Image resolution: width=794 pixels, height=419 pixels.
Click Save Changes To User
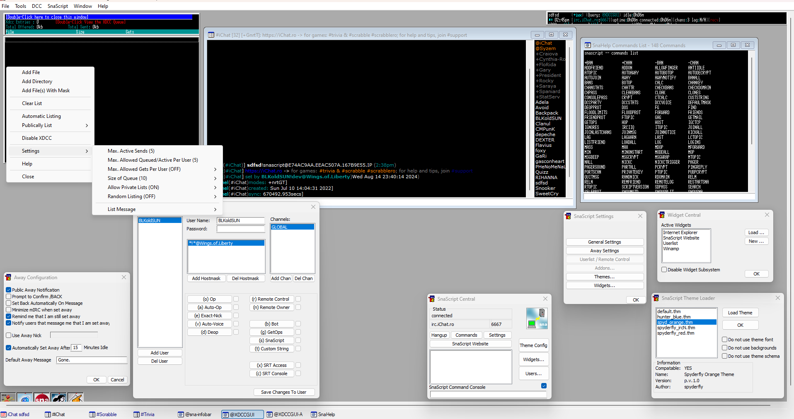284,392
